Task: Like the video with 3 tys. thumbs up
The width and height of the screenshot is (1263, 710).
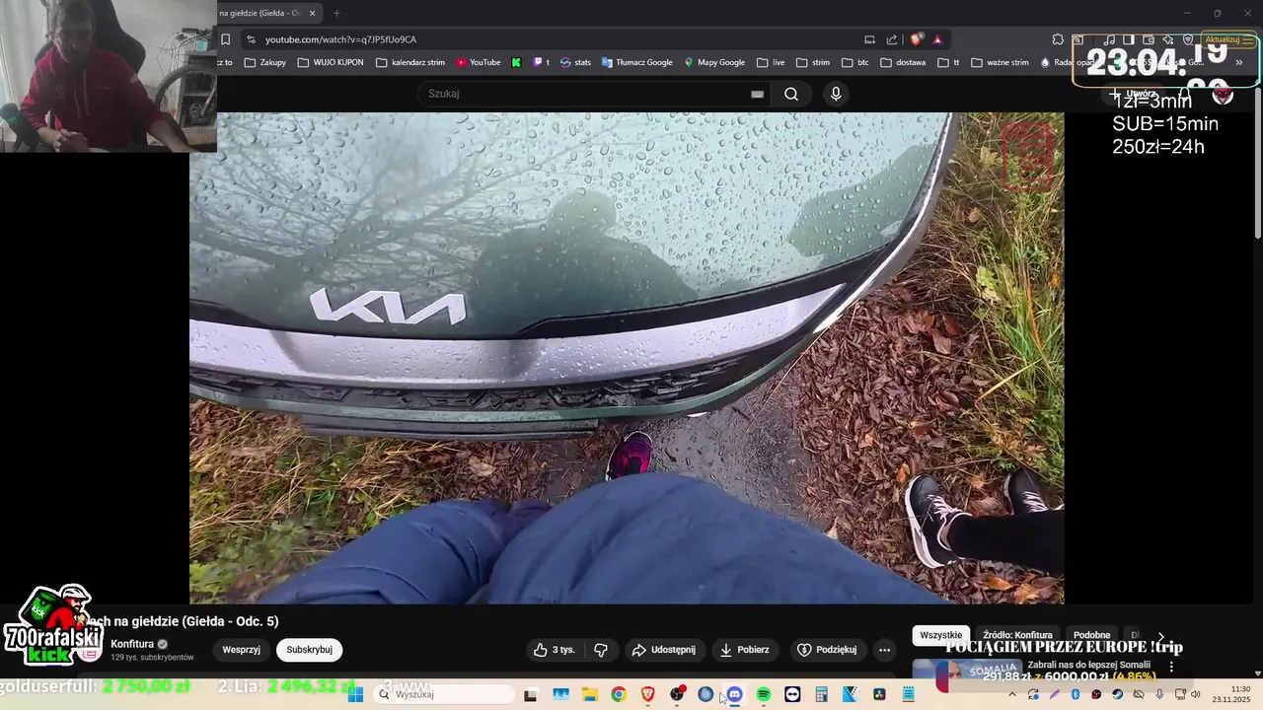Action: (555, 650)
